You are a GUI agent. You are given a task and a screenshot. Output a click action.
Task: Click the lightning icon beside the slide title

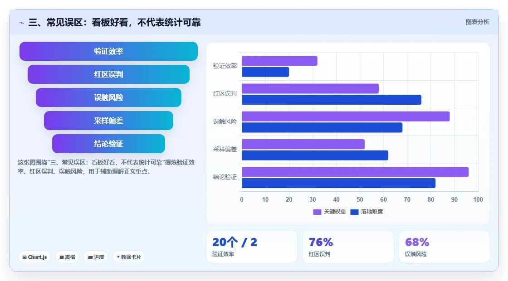pyautogui.click(x=21, y=23)
